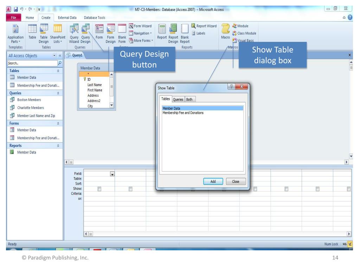This screenshot has height=270, width=360.
Task: Click the Show Table dialog help button
Action: tap(231, 86)
